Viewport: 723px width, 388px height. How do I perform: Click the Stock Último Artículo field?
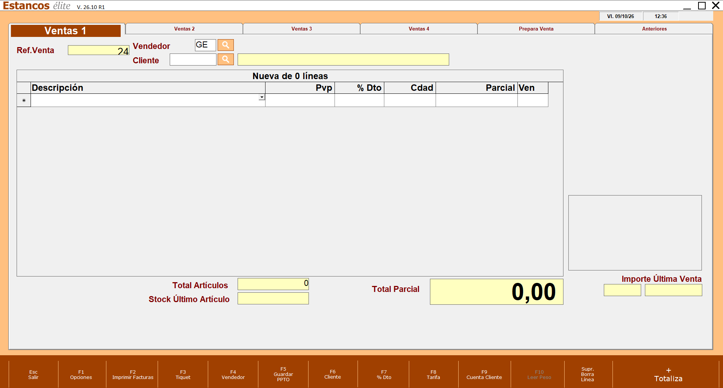coord(273,298)
